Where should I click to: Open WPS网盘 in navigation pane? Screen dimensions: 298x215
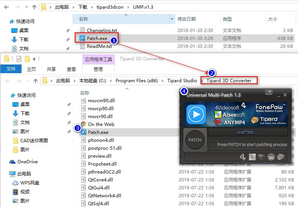pos(26,183)
